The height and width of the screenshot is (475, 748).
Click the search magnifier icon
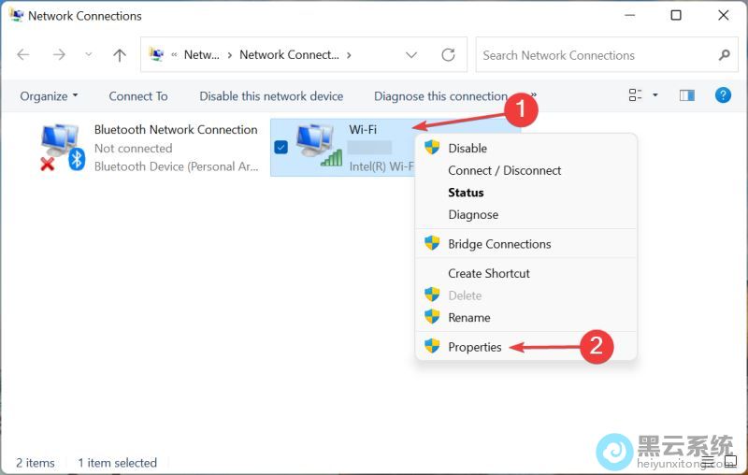pyautogui.click(x=724, y=55)
